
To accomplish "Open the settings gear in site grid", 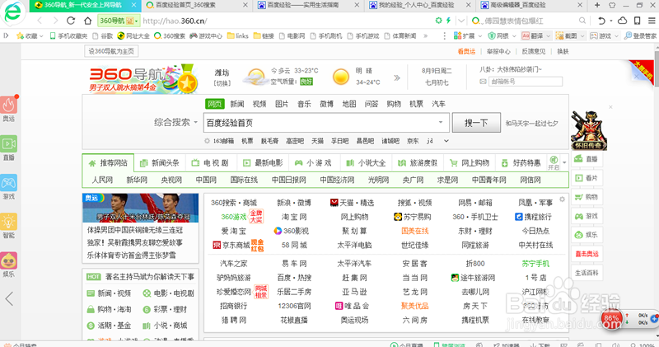I will tap(562, 199).
